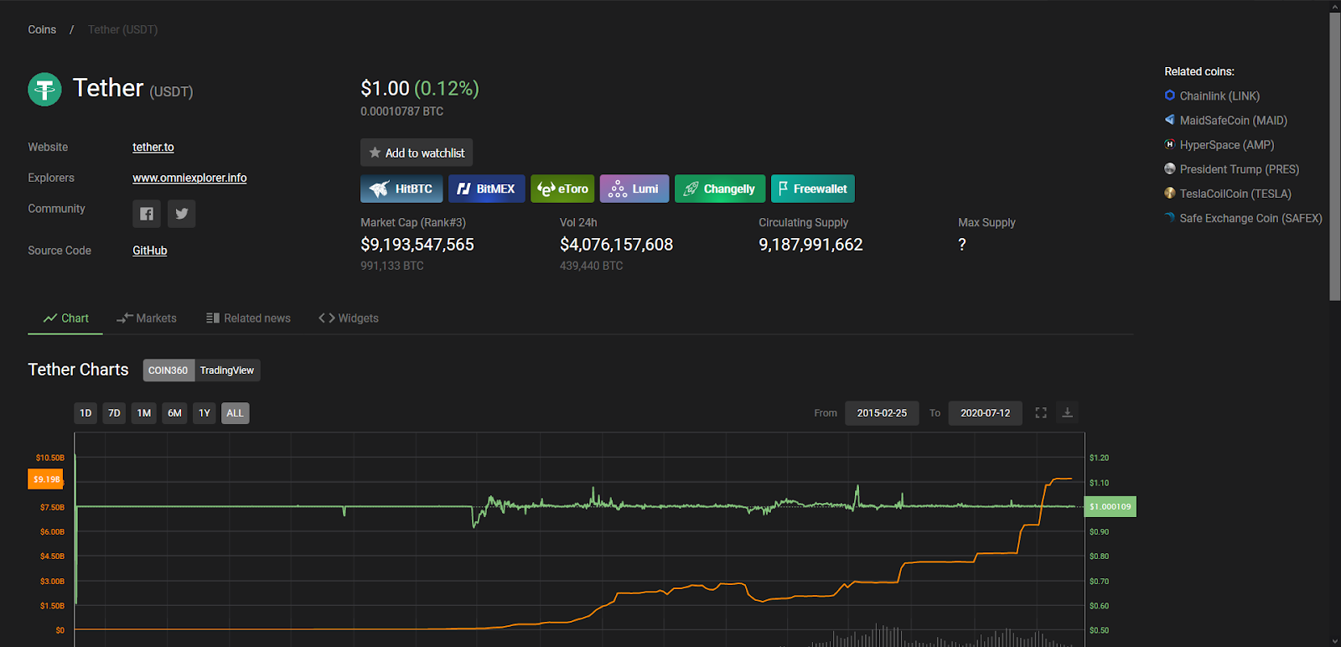Open HyperSpace (AMP) related coin
1341x647 pixels.
[x=1227, y=144]
